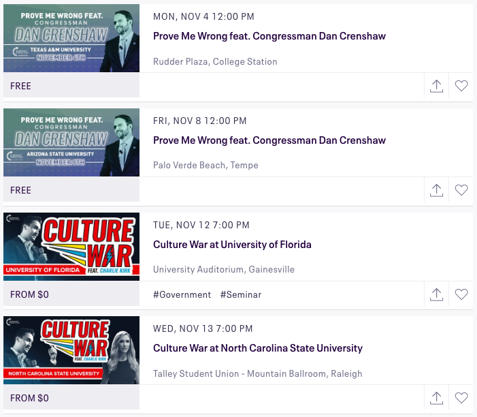Open the North Carolina State banner image

point(71,350)
